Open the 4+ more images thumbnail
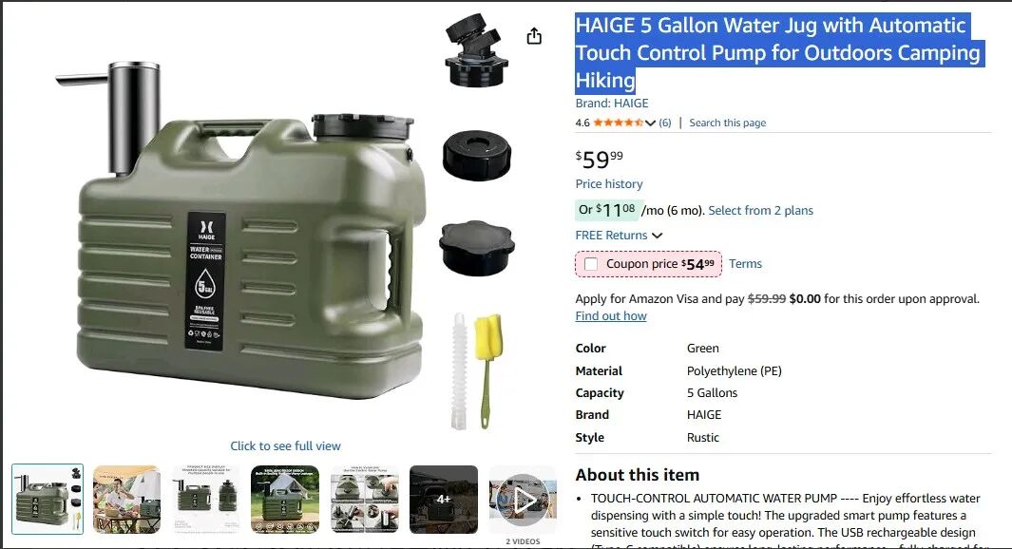This screenshot has width=1012, height=549. 444,500
